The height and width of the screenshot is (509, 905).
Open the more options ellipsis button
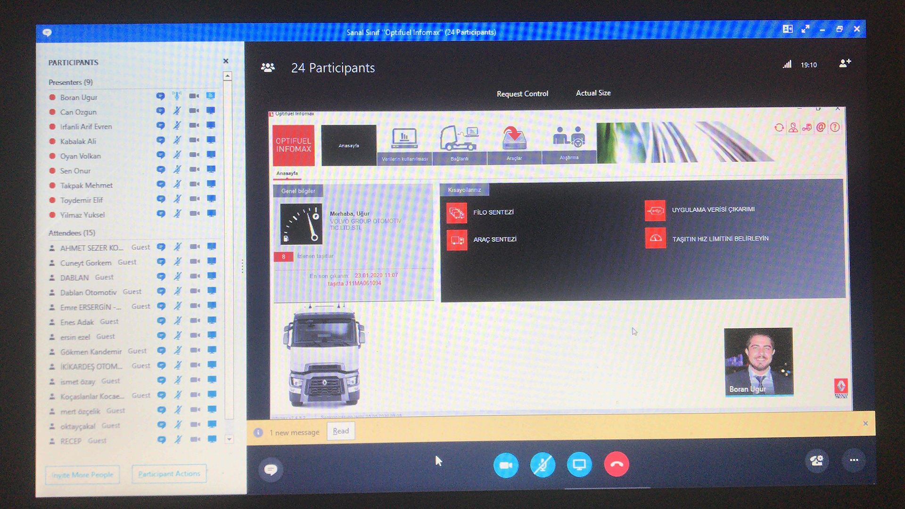[x=854, y=461]
